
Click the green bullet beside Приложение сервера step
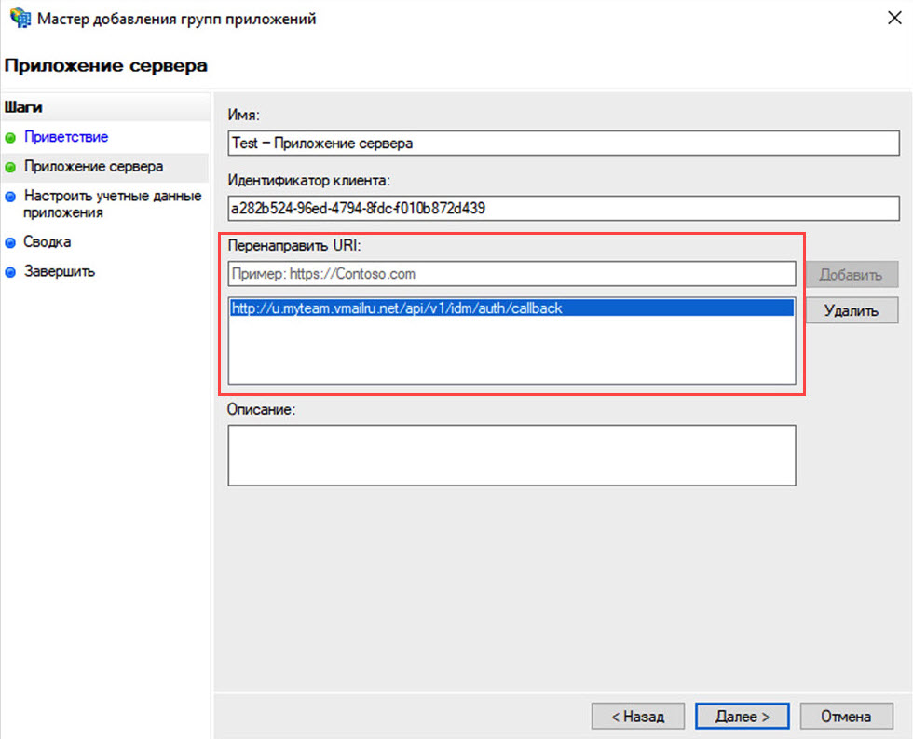coord(11,168)
